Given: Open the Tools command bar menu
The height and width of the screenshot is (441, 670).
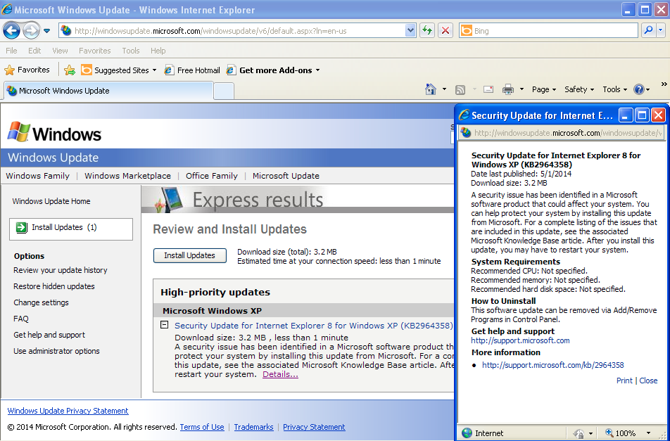Looking at the screenshot, I should tap(614, 89).
